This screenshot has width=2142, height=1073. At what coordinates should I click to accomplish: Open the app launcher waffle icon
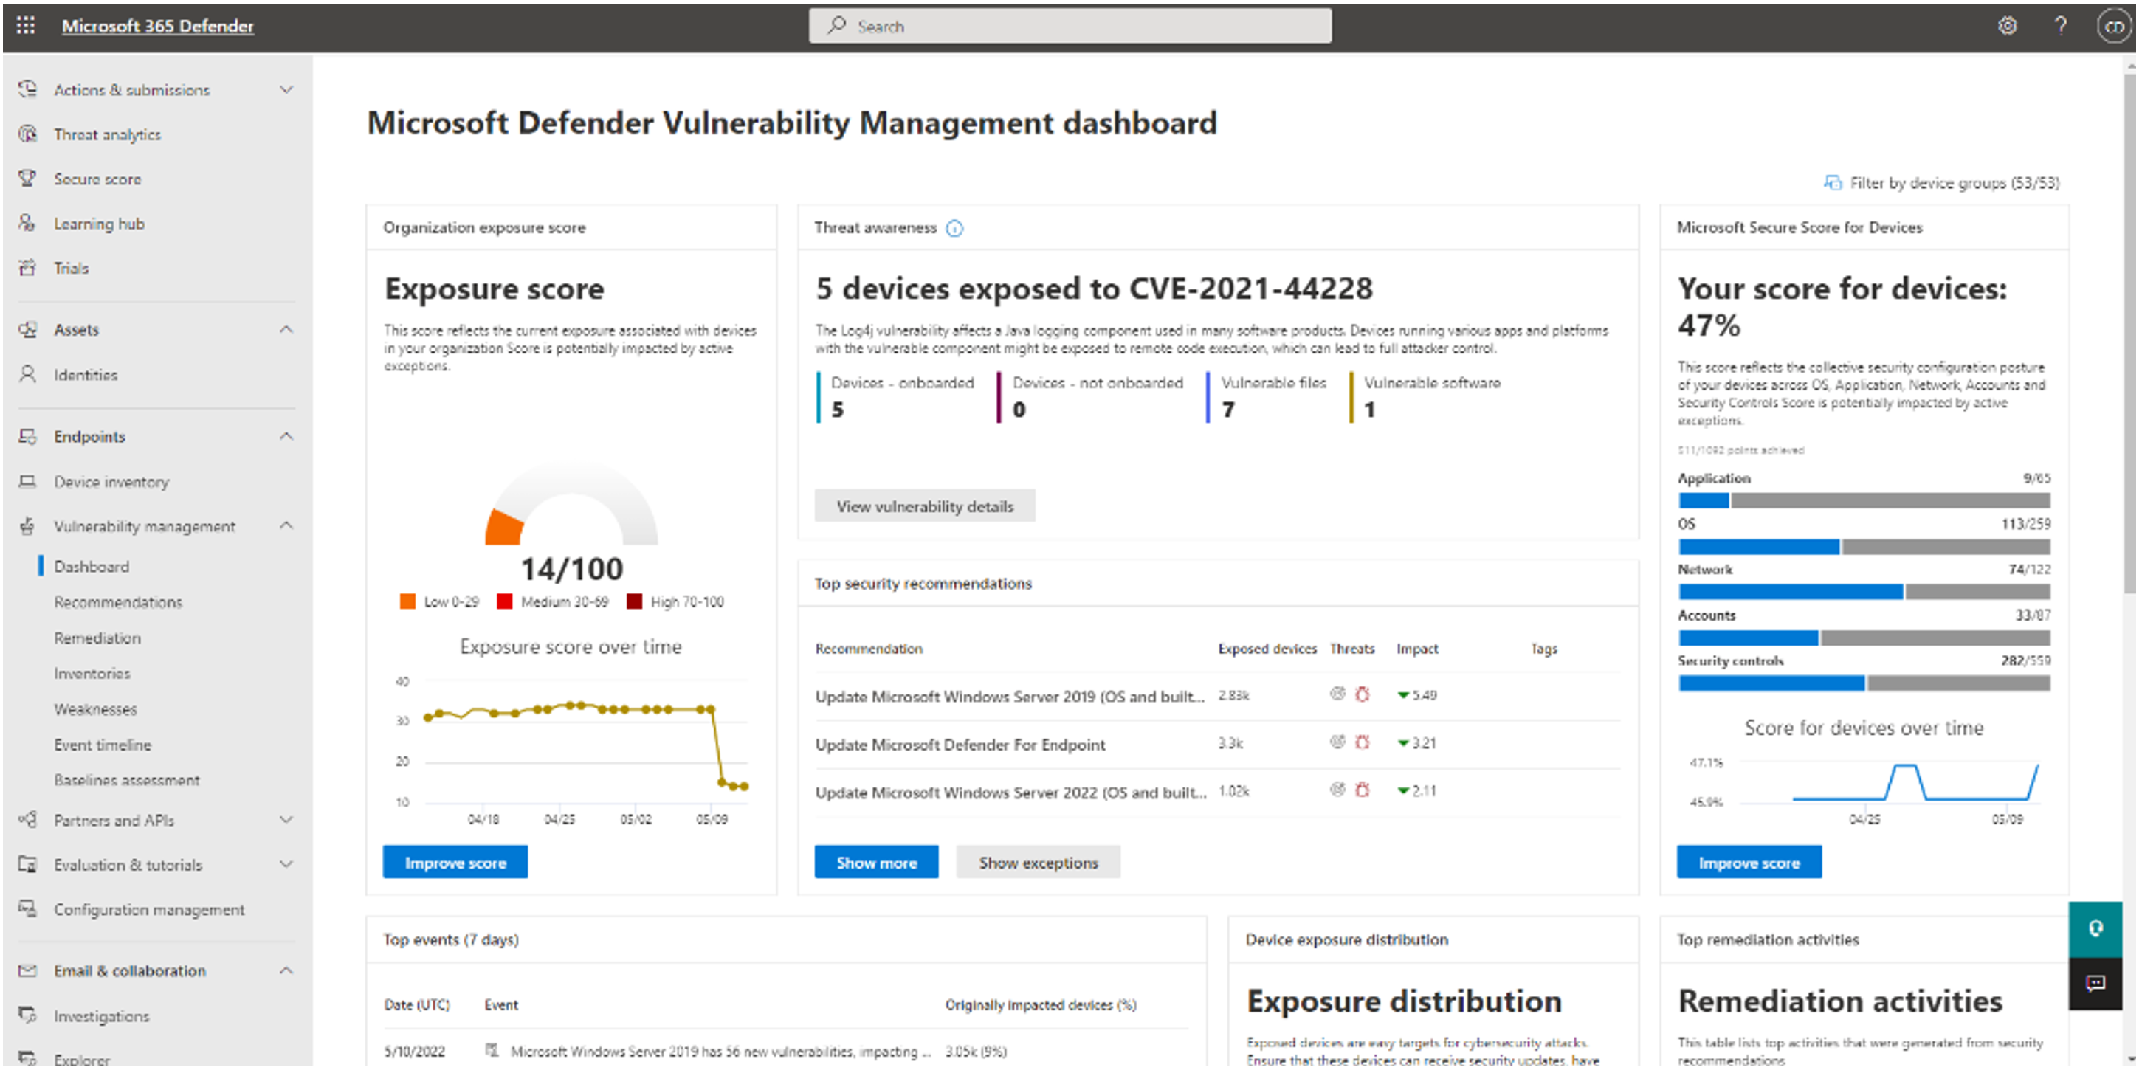[x=26, y=26]
